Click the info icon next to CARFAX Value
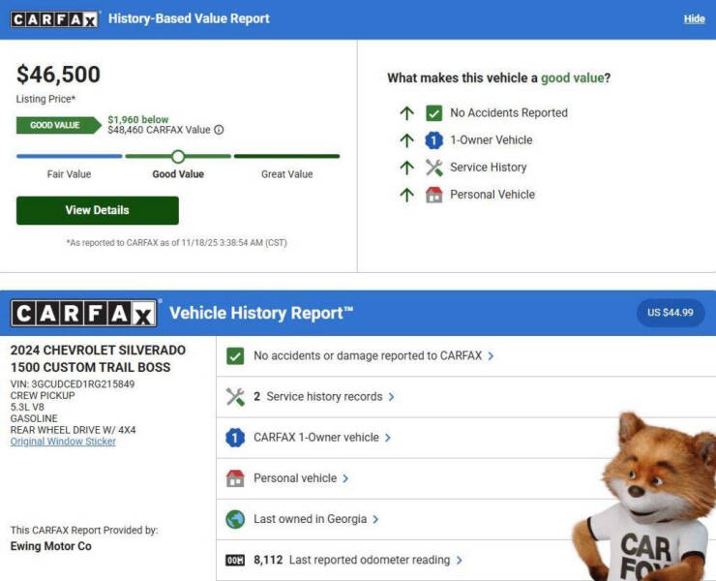The height and width of the screenshot is (581, 716). [x=219, y=130]
